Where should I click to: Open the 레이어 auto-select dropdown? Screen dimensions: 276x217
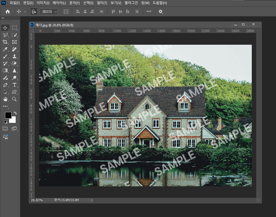pyautogui.click(x=49, y=12)
